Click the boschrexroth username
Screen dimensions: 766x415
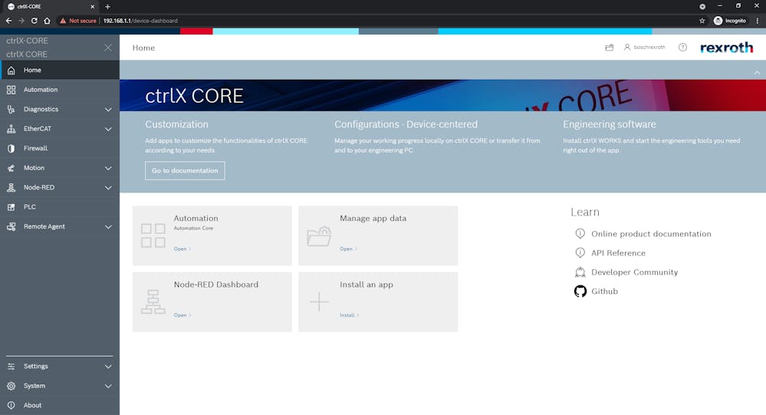(649, 48)
